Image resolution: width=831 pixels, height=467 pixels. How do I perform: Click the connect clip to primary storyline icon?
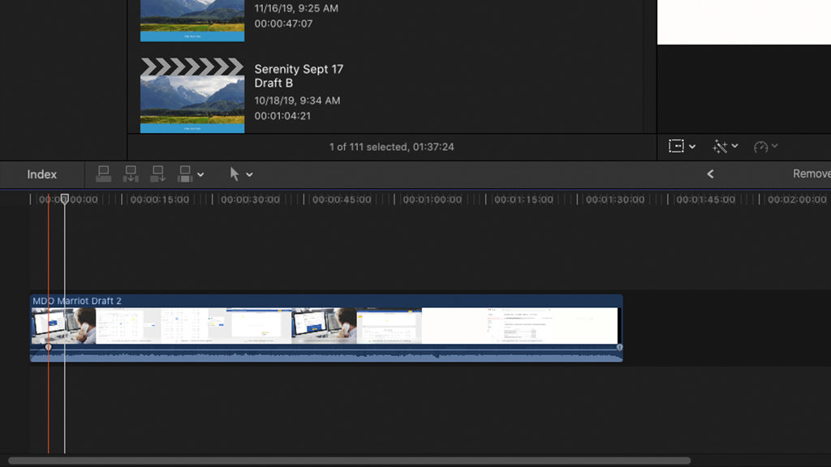(x=103, y=174)
